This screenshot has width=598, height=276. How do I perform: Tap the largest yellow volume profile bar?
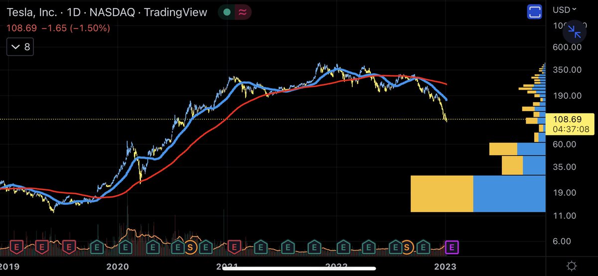[x=442, y=194]
